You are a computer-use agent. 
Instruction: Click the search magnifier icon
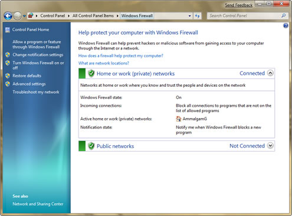(x=283, y=15)
